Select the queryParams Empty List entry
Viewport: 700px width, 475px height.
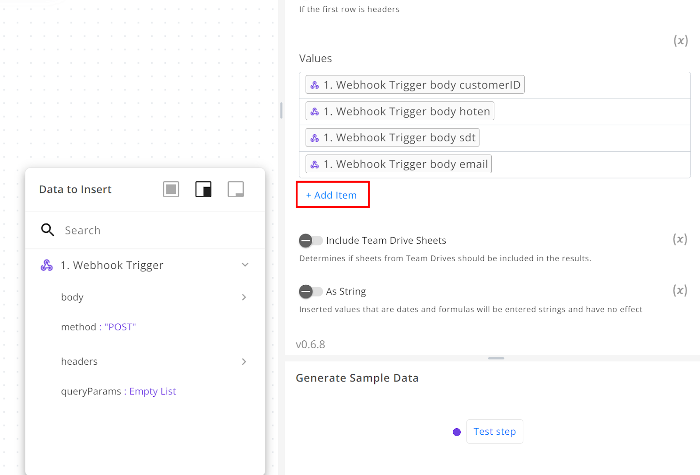[x=119, y=391]
